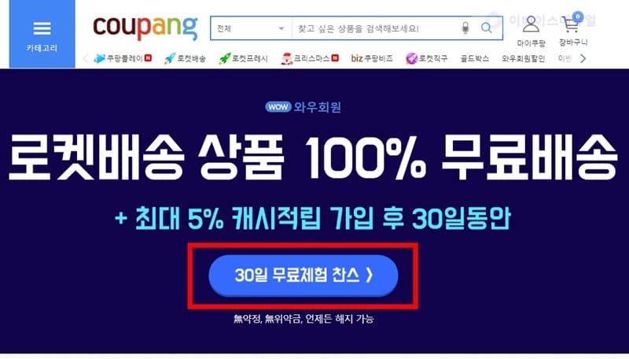The image size is (629, 359).
Task: Focus the product search input field
Action: coord(375,28)
